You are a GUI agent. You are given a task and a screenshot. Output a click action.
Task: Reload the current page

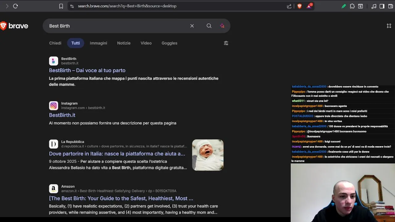pos(15,6)
